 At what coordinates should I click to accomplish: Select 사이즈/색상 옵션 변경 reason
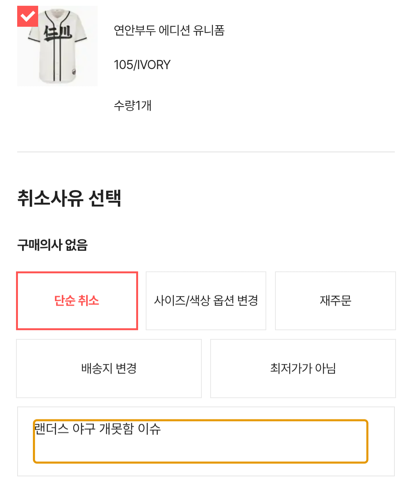[206, 301]
